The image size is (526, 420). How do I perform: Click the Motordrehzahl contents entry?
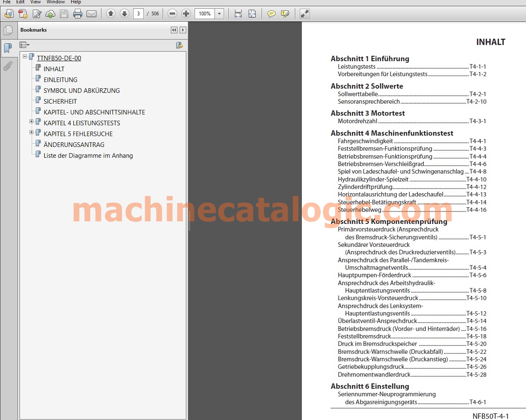pyautogui.click(x=412, y=121)
